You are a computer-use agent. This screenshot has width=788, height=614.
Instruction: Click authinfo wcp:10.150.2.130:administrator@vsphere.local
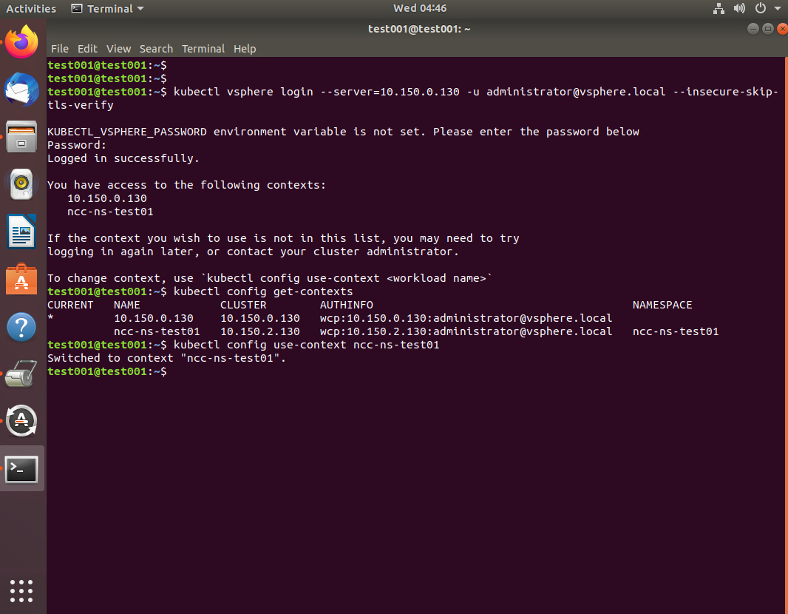[466, 332]
